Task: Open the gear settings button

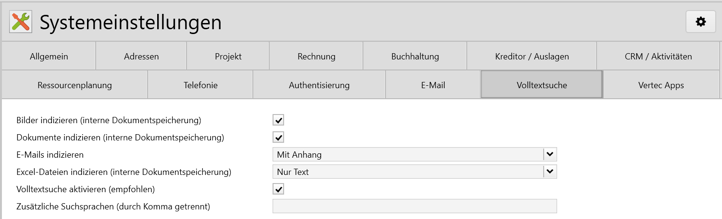Action: tap(700, 22)
